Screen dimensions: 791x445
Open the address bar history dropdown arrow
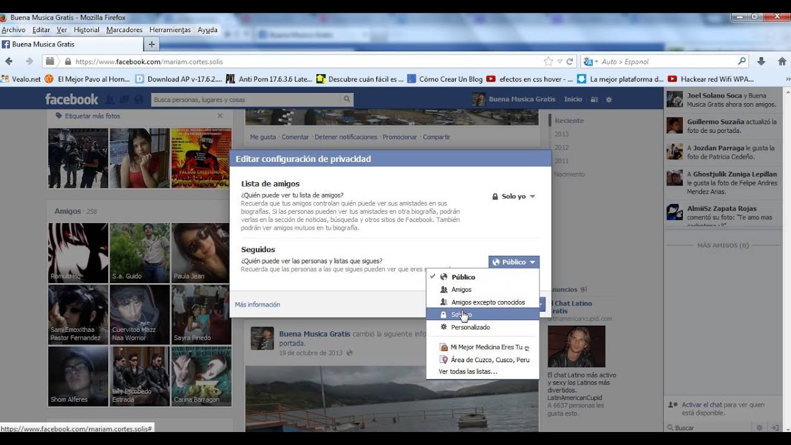click(559, 61)
